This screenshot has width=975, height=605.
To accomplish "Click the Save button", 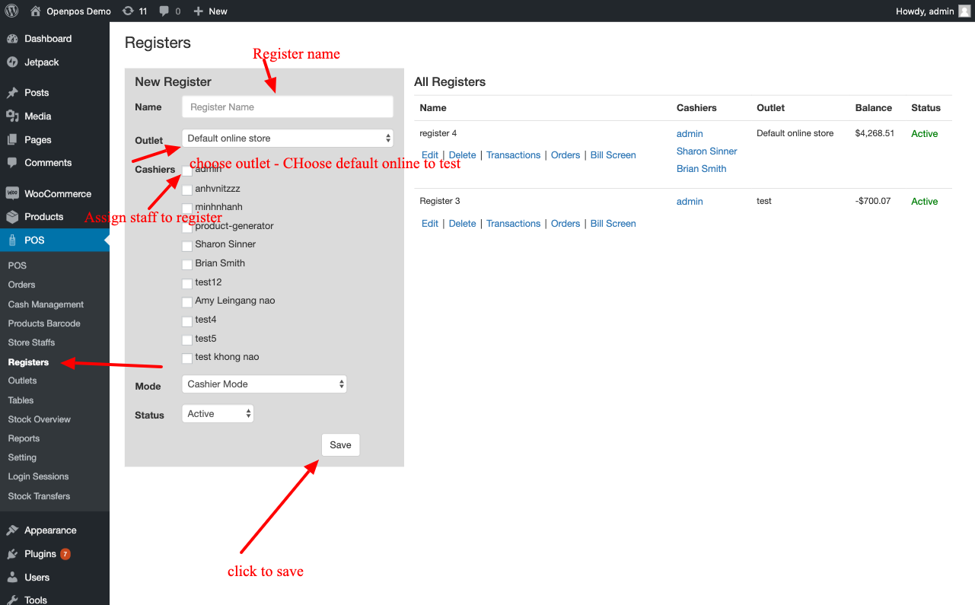I will 340,445.
